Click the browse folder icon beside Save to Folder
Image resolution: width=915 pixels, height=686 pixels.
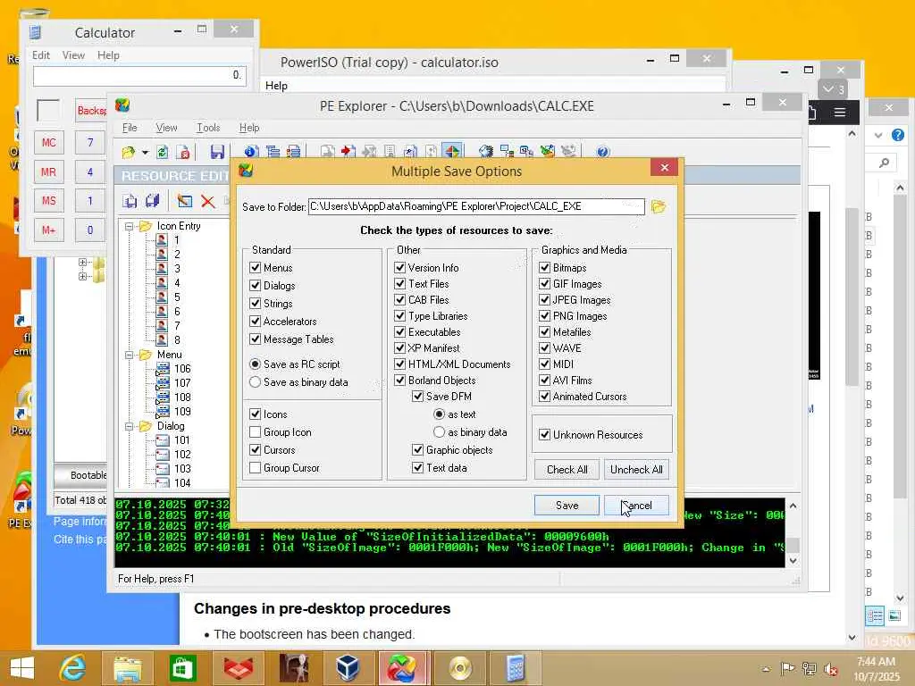coord(659,206)
